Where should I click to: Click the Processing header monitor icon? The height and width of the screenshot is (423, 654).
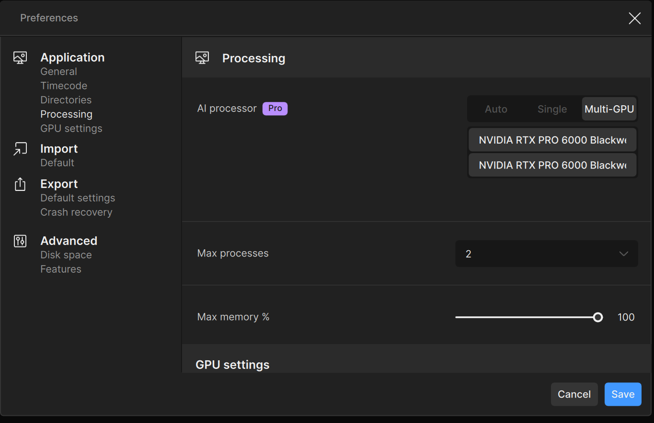tap(202, 58)
